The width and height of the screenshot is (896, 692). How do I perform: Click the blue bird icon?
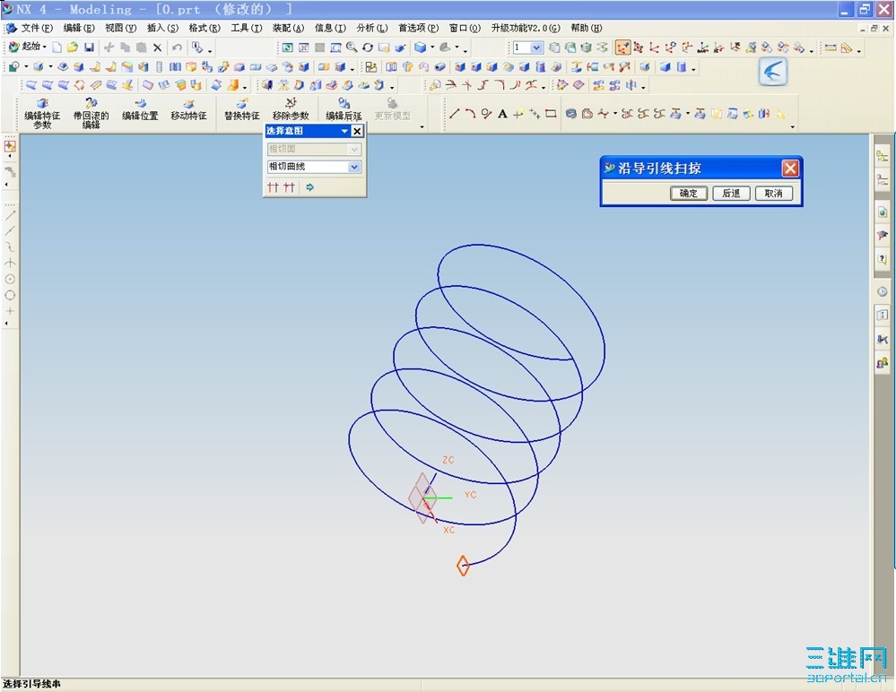(x=772, y=72)
